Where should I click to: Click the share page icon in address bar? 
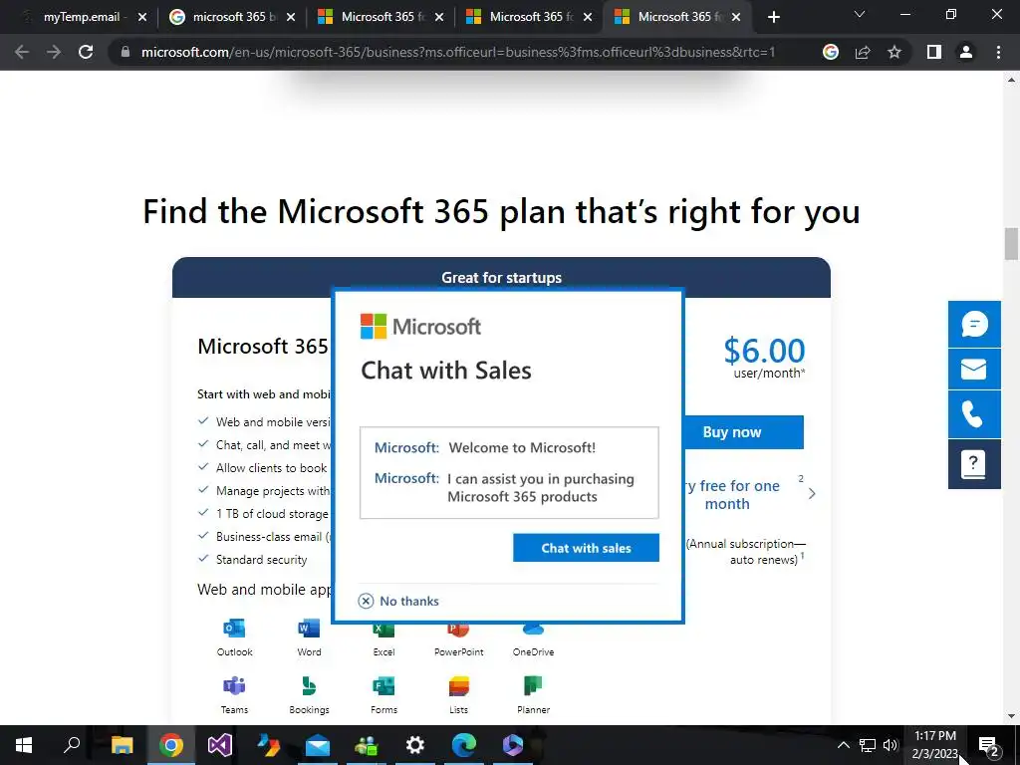(863, 52)
